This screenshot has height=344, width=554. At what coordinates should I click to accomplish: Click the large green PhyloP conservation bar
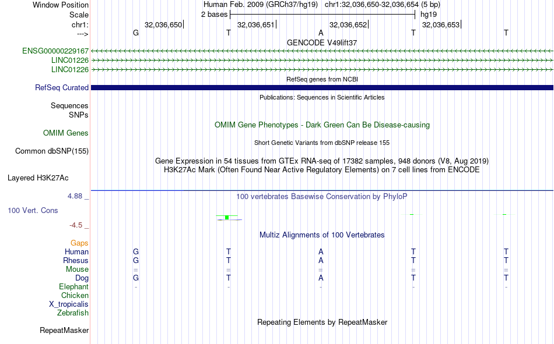pos(227,217)
